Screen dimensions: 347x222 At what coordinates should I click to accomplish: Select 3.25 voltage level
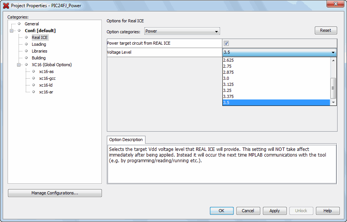pyautogui.click(x=229, y=90)
